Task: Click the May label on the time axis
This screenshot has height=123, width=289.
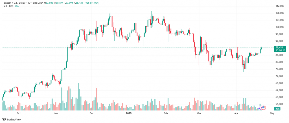Action: coord(272,113)
